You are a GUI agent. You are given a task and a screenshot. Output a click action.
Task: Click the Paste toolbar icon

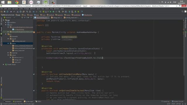pyautogui.click(x=23, y=12)
